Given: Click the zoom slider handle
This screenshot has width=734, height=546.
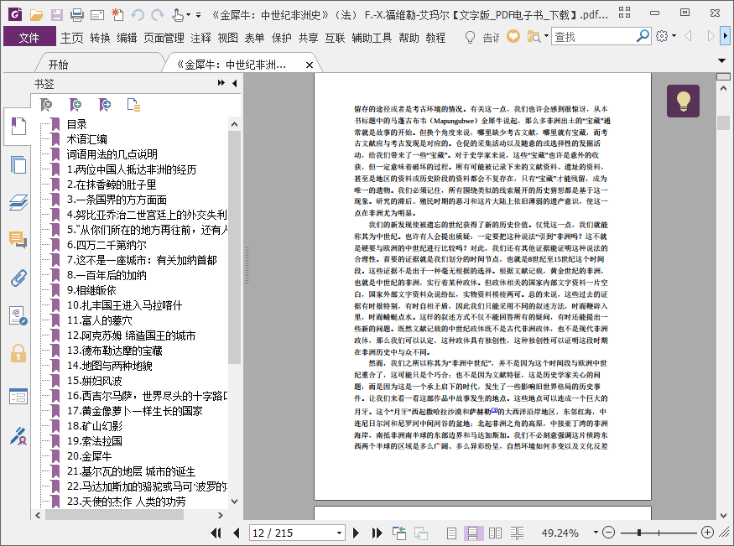Looking at the screenshot, I should point(640,533).
